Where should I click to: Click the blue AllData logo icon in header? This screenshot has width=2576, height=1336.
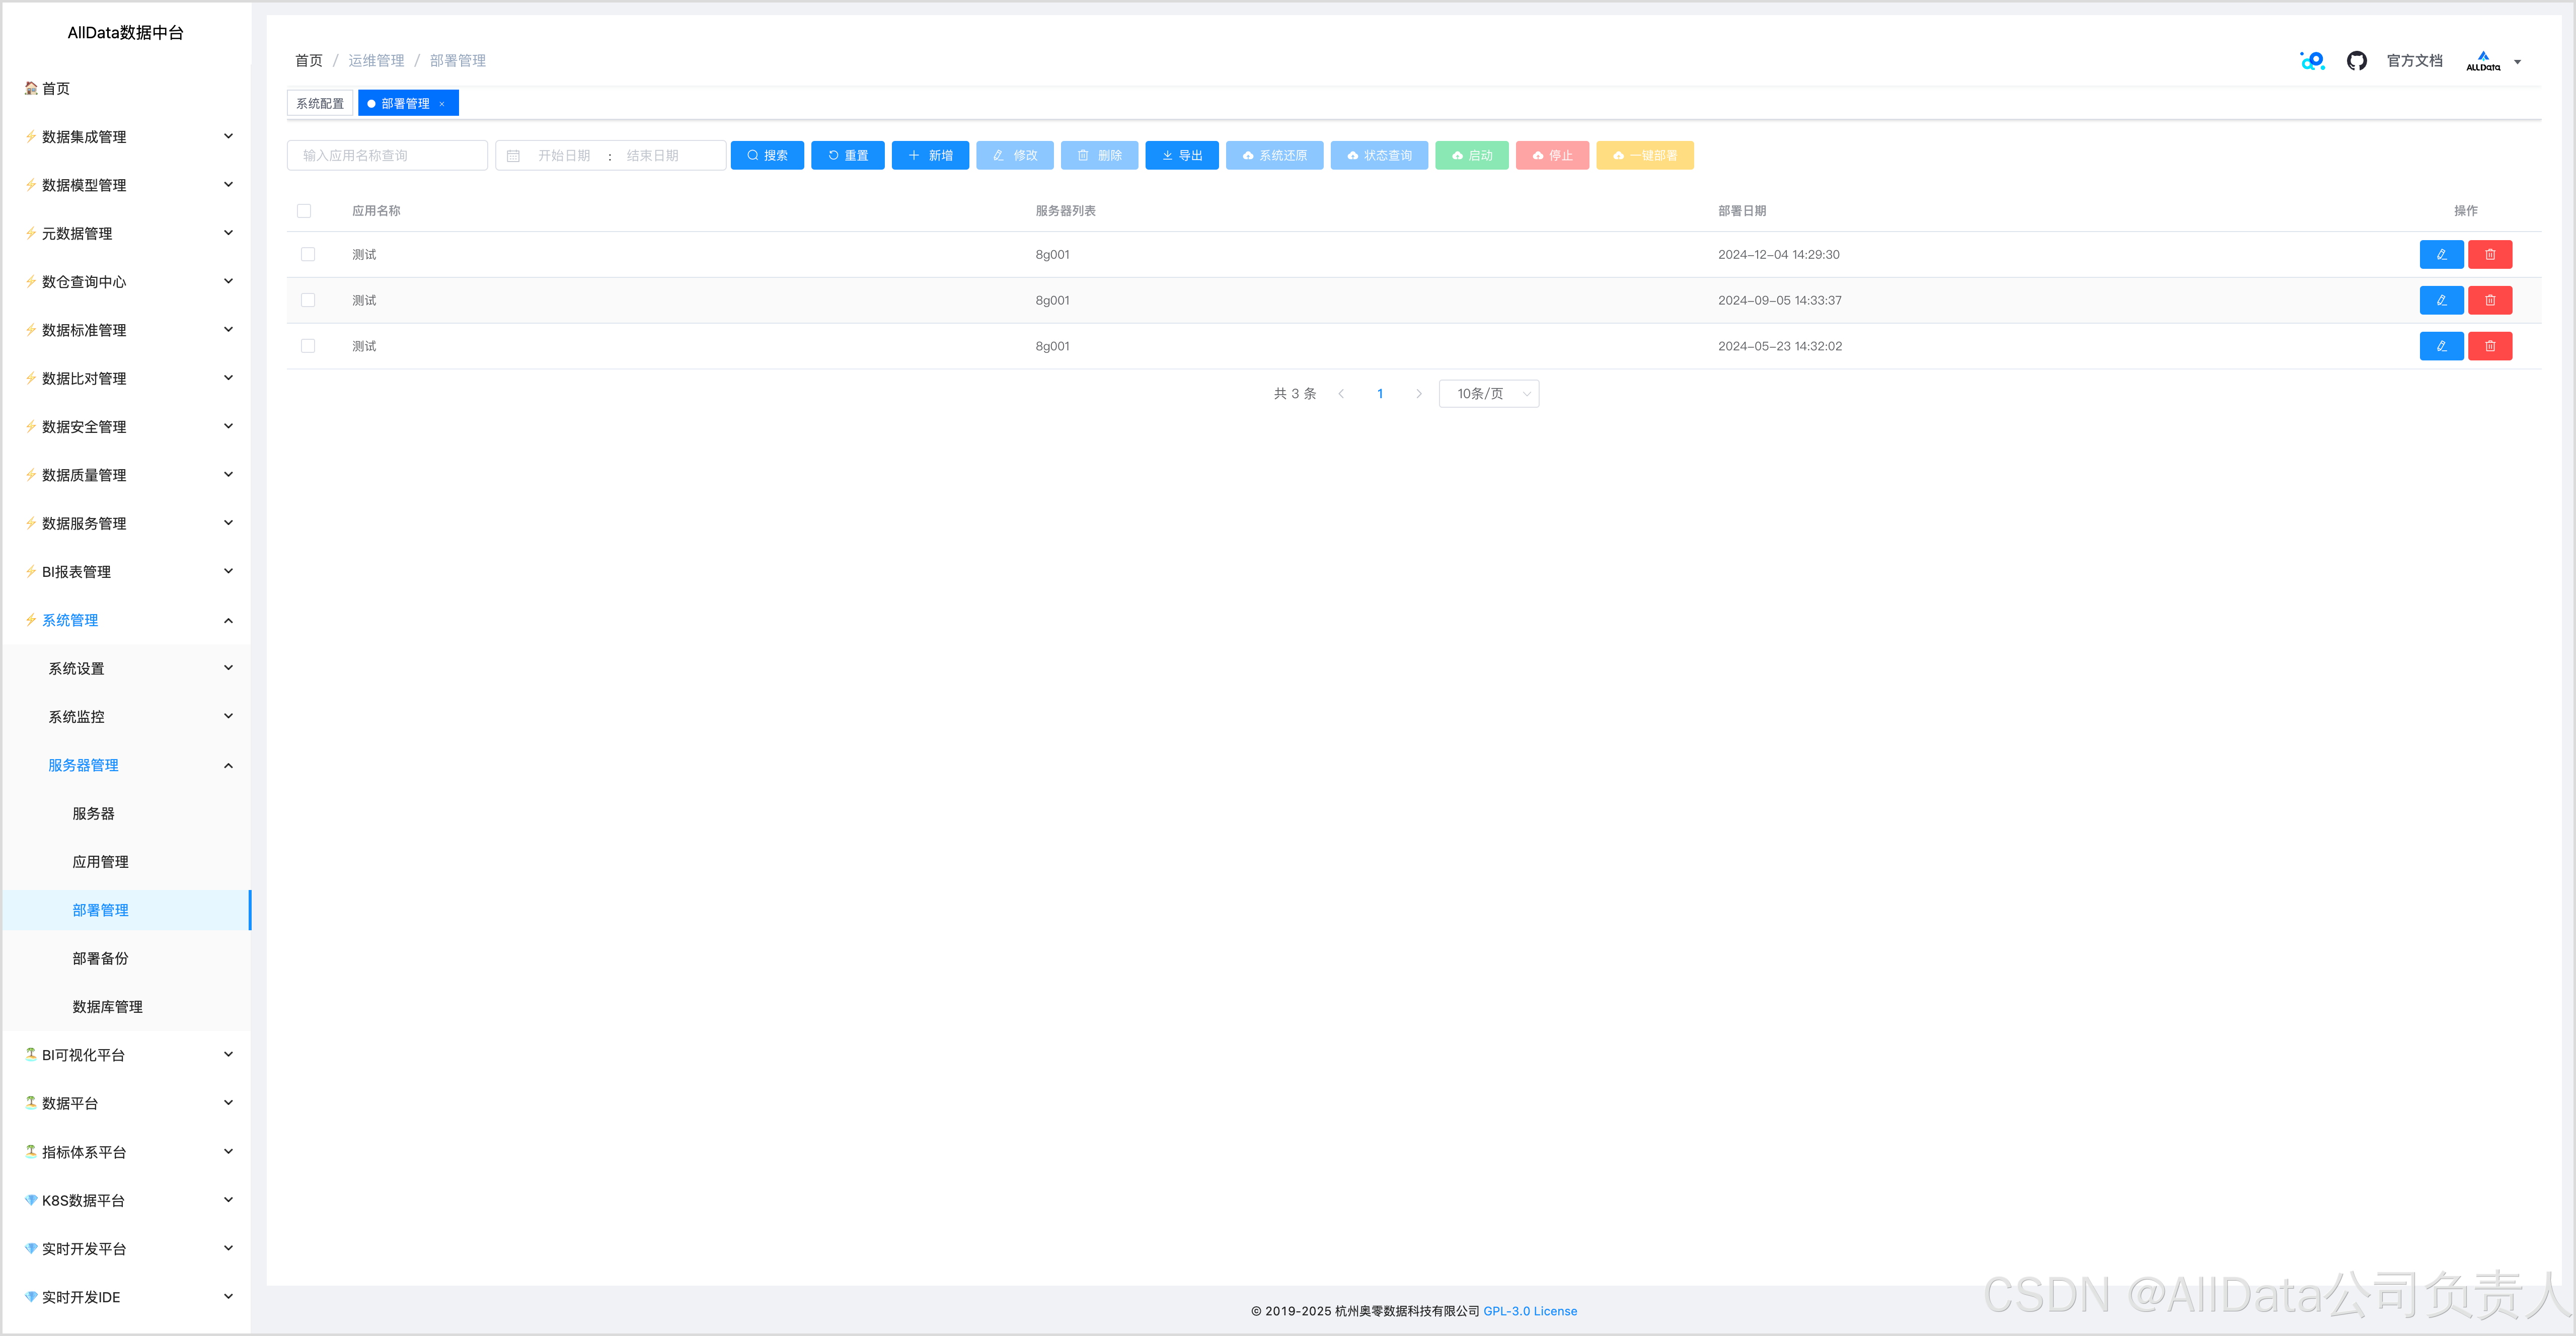point(2312,61)
